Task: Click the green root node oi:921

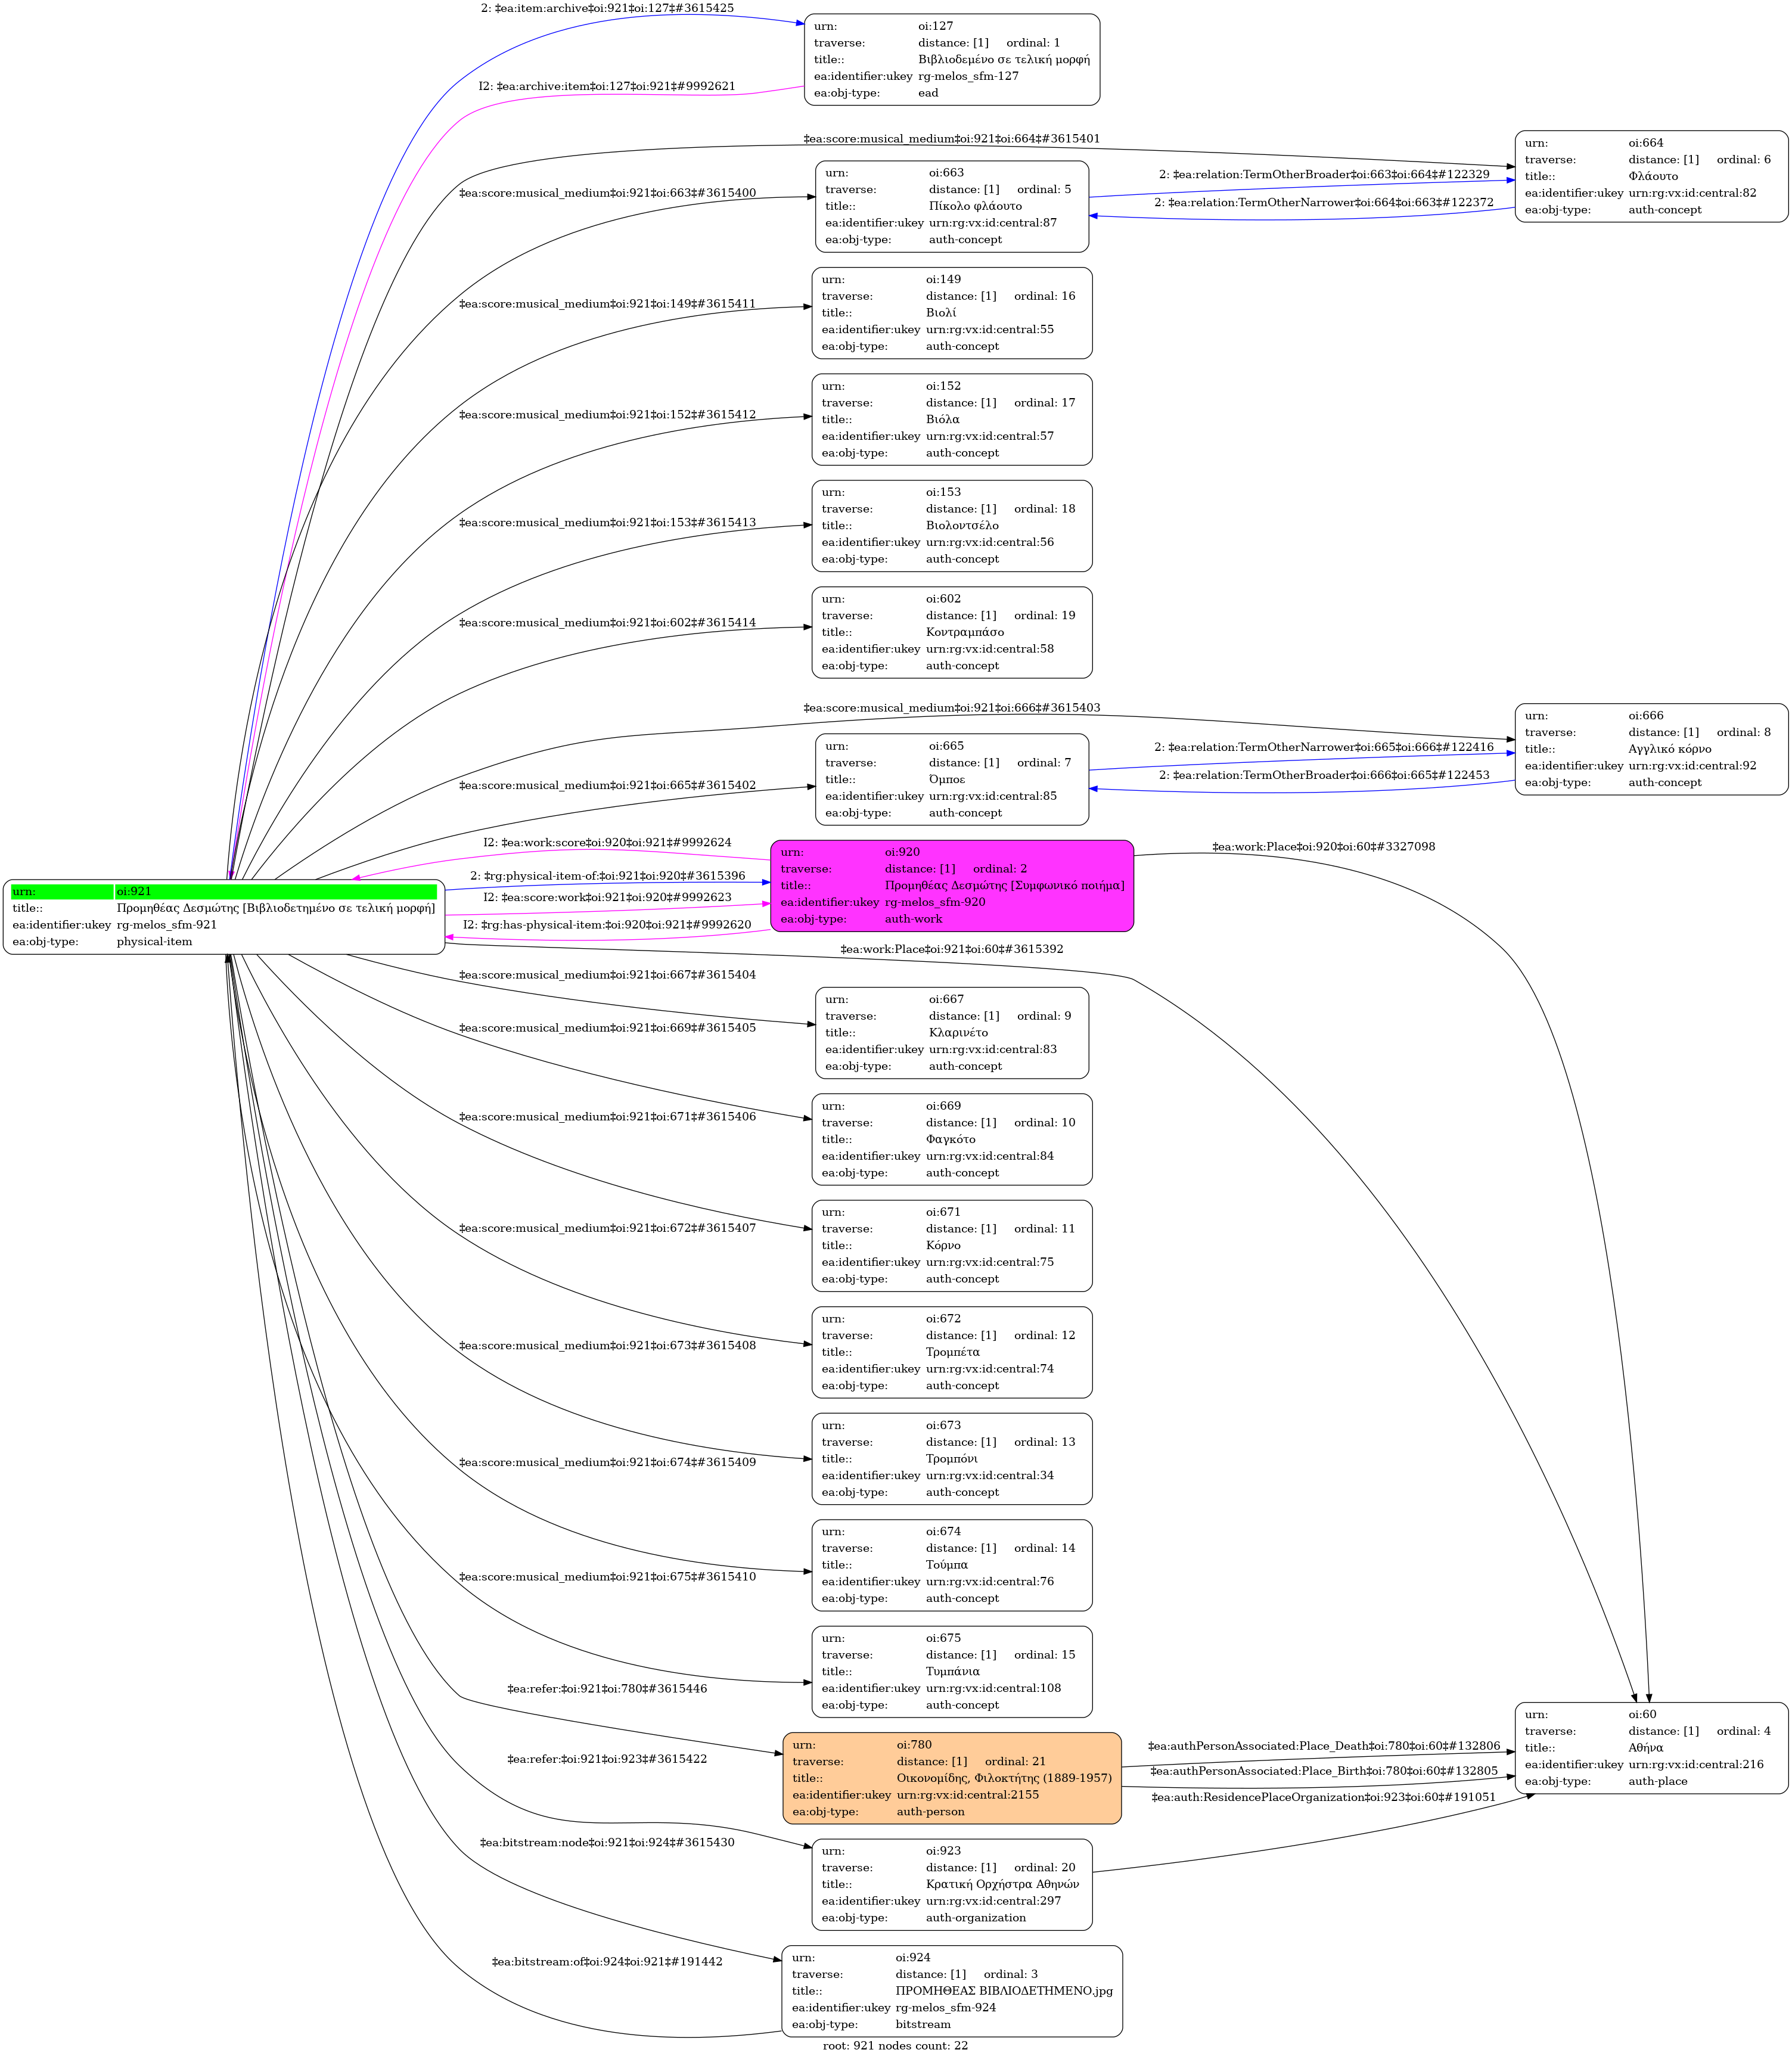Action: 224,916
